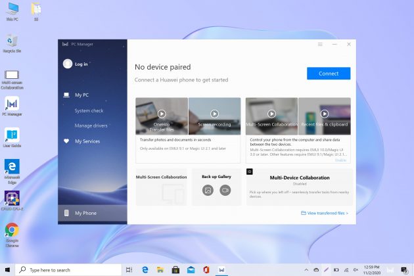Click the photo backup icon under Back up Gallery
Image resolution: width=414 pixels, height=276 pixels.
click(208, 190)
